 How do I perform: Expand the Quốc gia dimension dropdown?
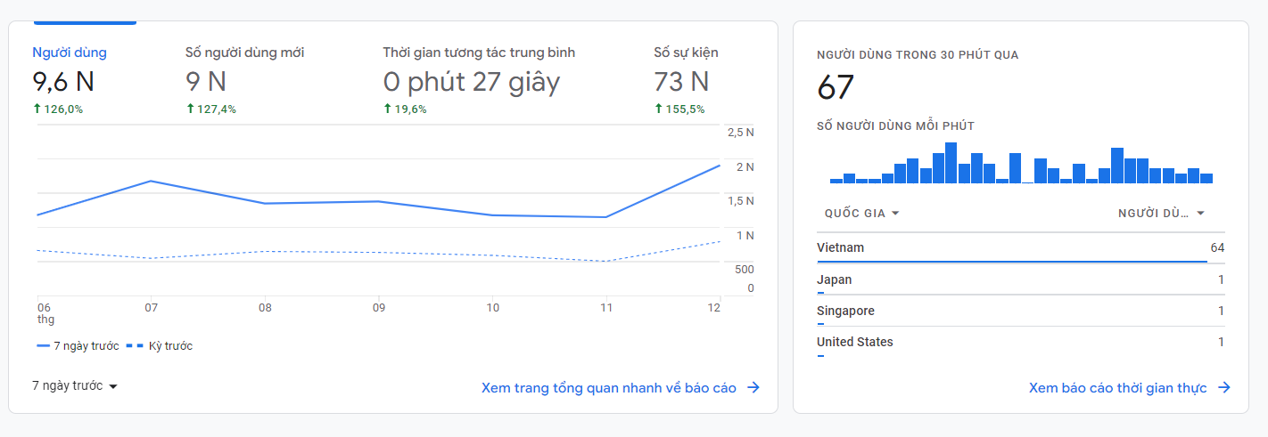pyautogui.click(x=861, y=214)
